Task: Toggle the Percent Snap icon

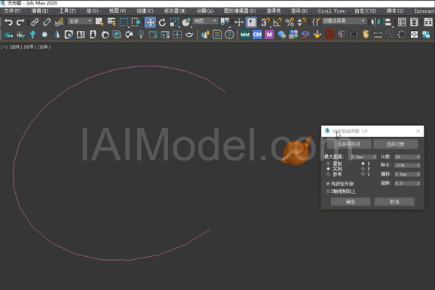Action: (289, 22)
